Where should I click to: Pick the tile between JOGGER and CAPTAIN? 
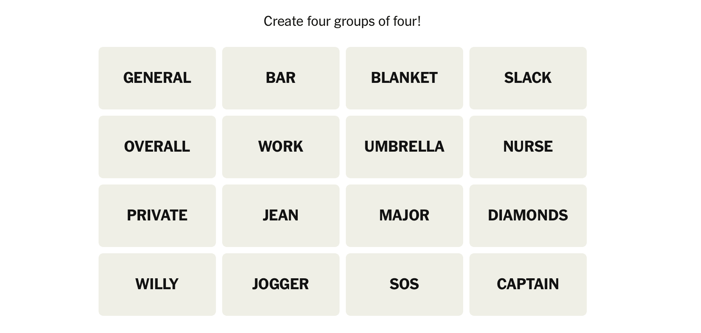click(x=404, y=284)
